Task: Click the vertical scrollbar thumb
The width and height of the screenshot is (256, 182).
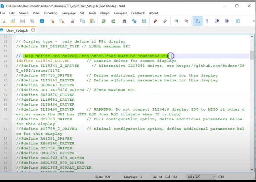Action: click(252, 55)
